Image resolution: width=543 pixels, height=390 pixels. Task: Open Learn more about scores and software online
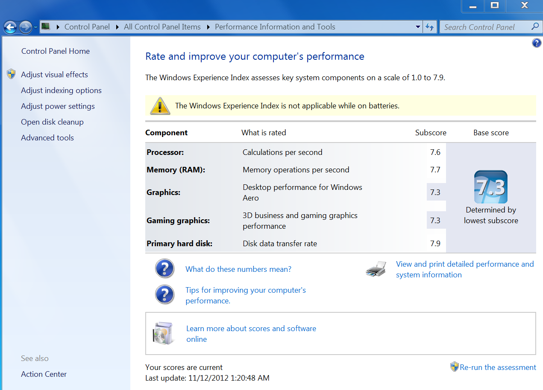click(251, 334)
